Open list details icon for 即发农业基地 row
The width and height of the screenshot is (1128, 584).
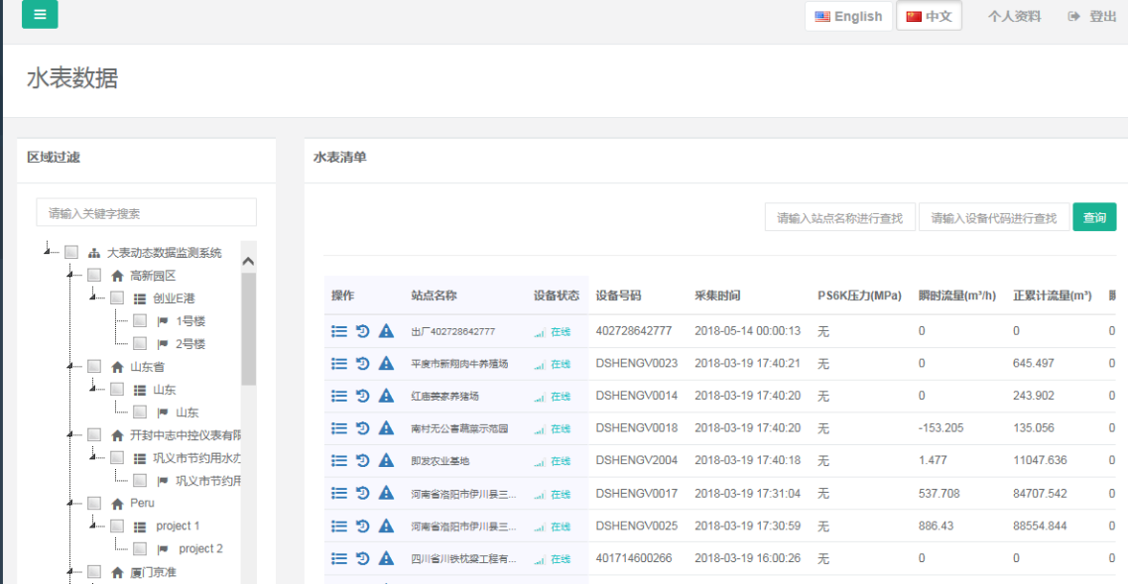pyautogui.click(x=339, y=461)
